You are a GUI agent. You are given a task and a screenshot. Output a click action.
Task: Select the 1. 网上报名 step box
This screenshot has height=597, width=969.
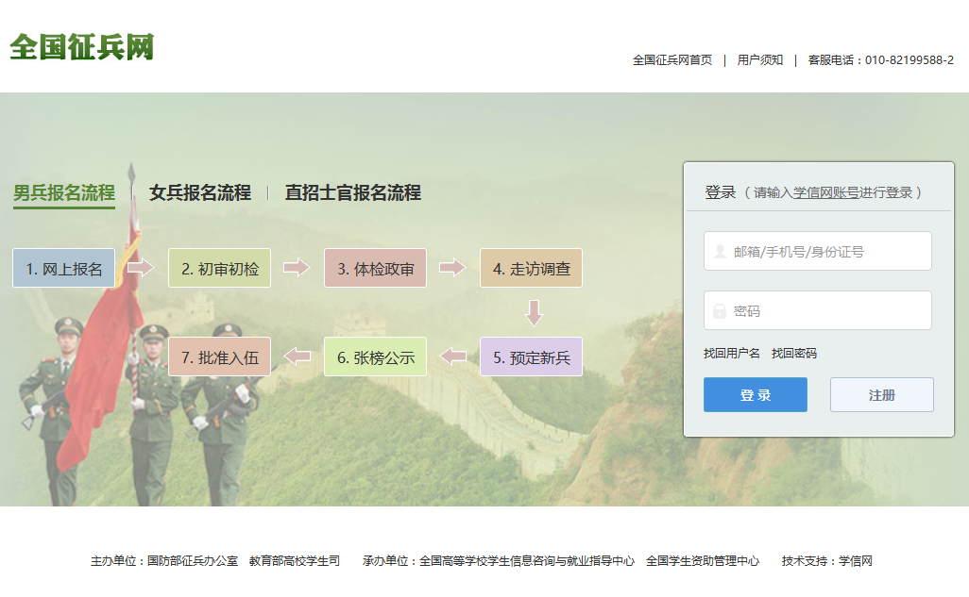[63, 269]
